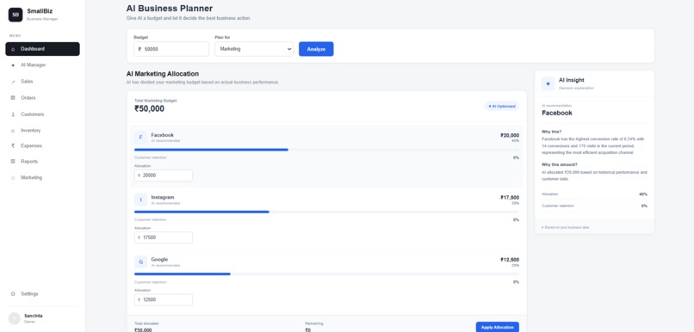694x332 pixels.
Task: Click the AI Optimized badge
Action: pyautogui.click(x=502, y=106)
